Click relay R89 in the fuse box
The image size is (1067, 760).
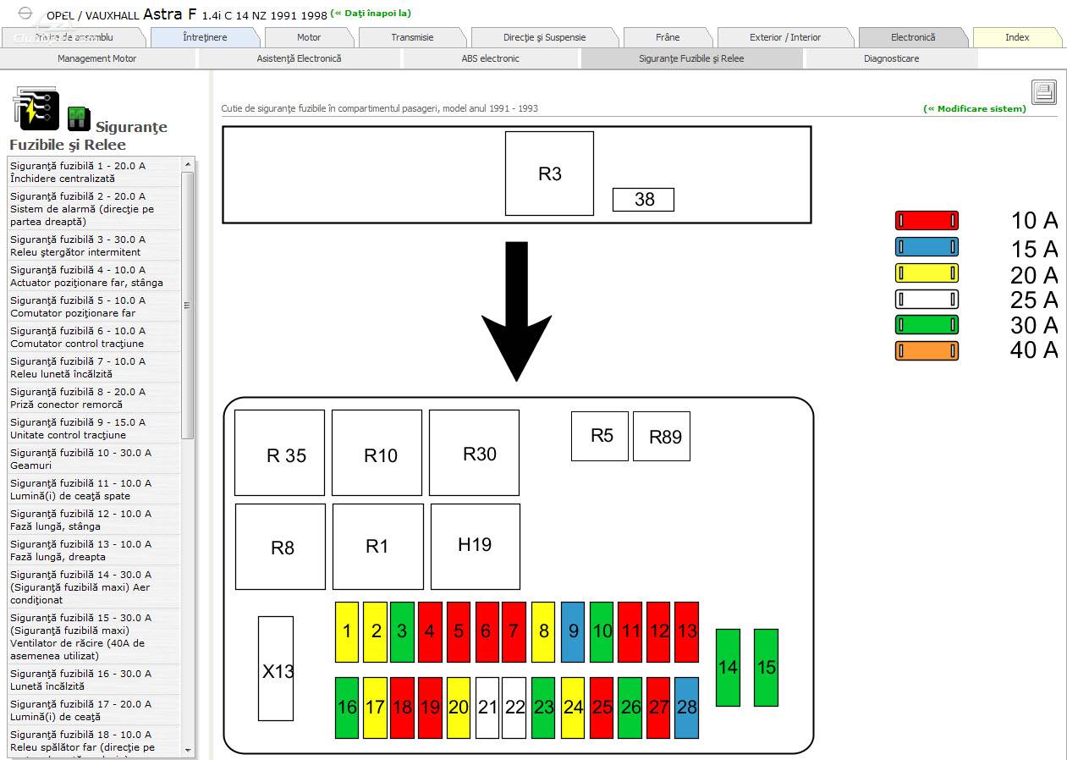tap(662, 436)
